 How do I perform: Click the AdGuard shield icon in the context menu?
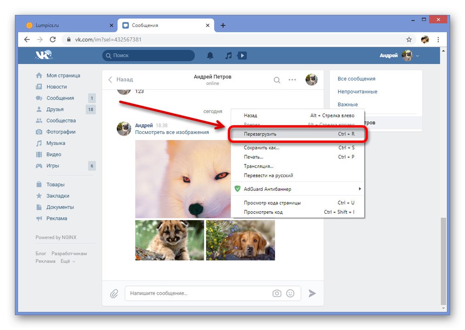(237, 189)
